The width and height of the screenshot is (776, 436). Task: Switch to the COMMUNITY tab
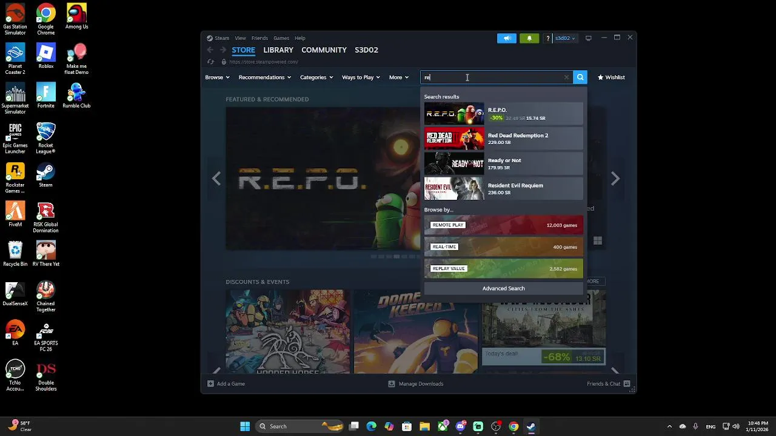(x=324, y=50)
